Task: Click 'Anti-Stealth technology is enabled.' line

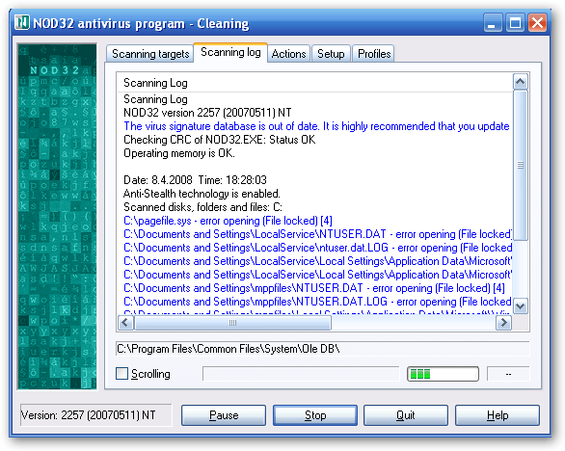Action: point(202,194)
